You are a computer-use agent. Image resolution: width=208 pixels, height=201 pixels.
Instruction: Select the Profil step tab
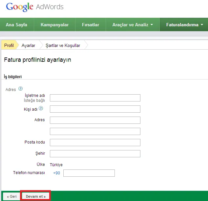[9, 45]
